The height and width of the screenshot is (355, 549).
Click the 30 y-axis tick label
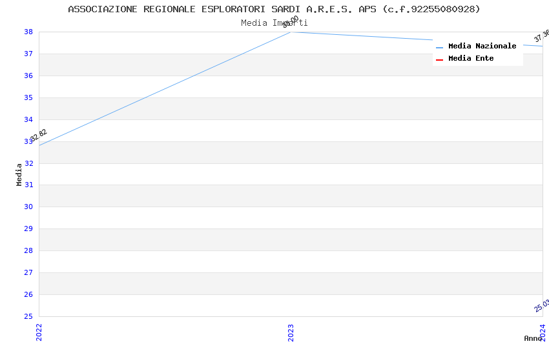point(28,207)
